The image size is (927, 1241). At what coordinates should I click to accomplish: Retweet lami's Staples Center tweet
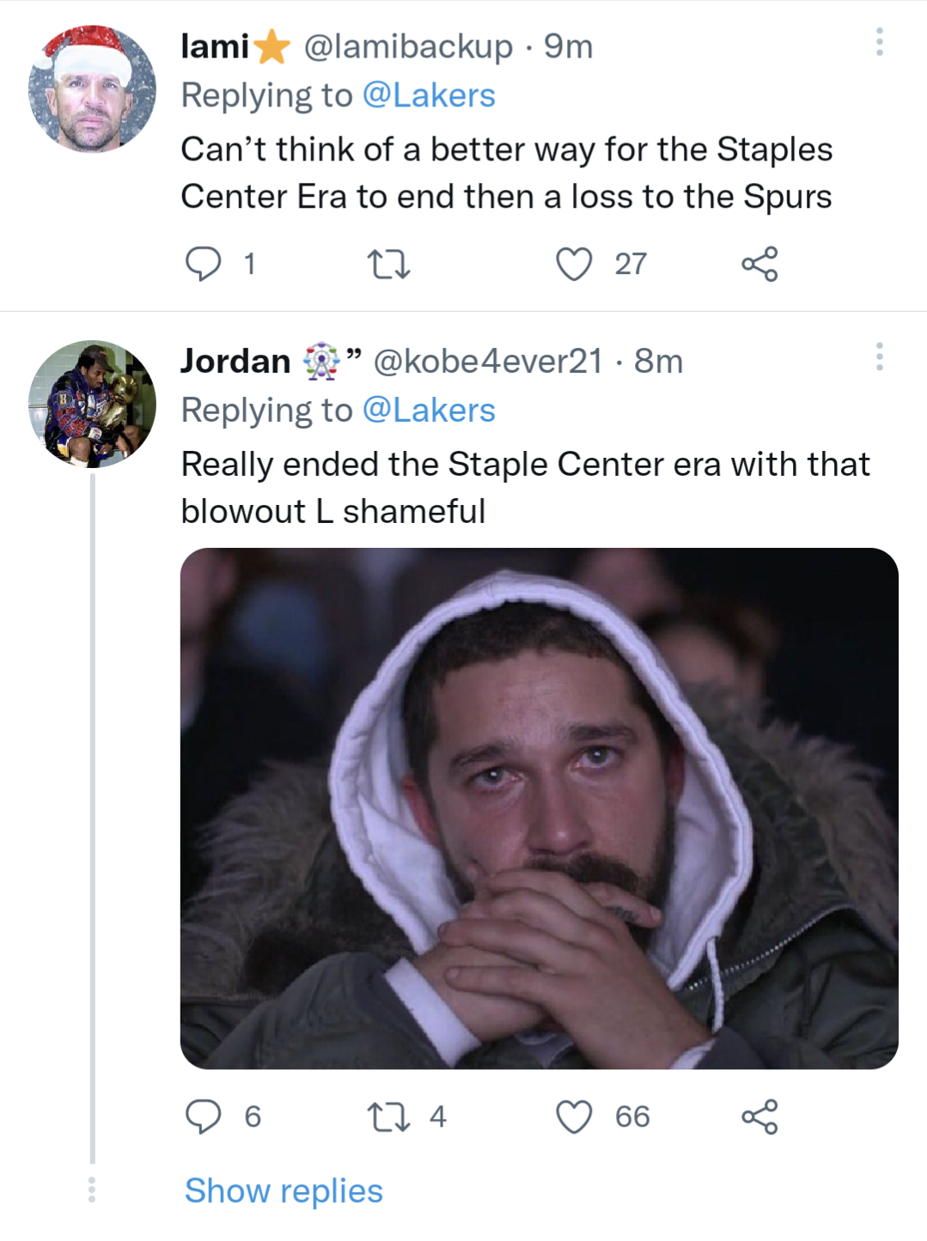388,264
